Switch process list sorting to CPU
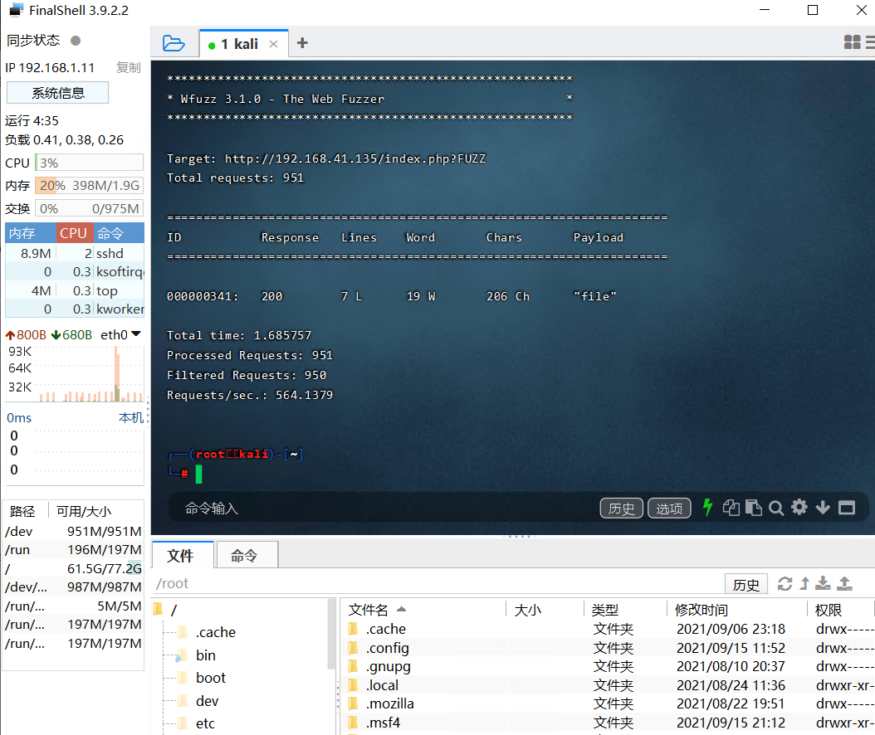875x735 pixels. click(73, 232)
